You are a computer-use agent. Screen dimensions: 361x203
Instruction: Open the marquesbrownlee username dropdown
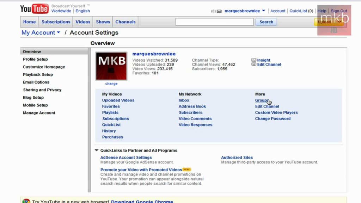click(x=264, y=11)
